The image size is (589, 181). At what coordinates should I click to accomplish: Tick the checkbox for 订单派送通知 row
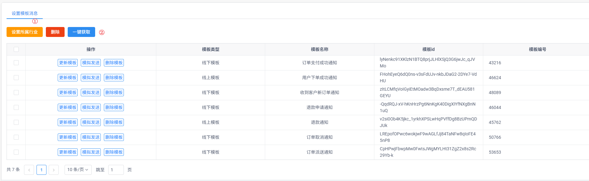point(16,152)
